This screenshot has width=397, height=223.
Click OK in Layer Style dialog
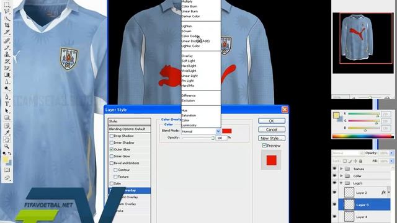point(272,121)
